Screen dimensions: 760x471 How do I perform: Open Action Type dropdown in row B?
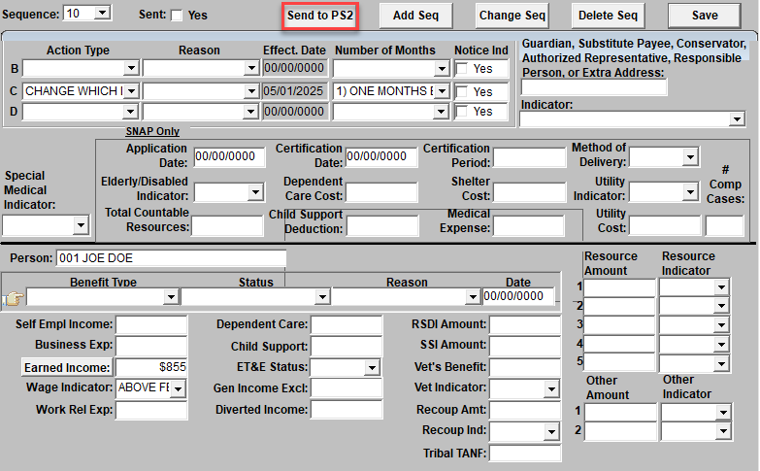[x=131, y=68]
